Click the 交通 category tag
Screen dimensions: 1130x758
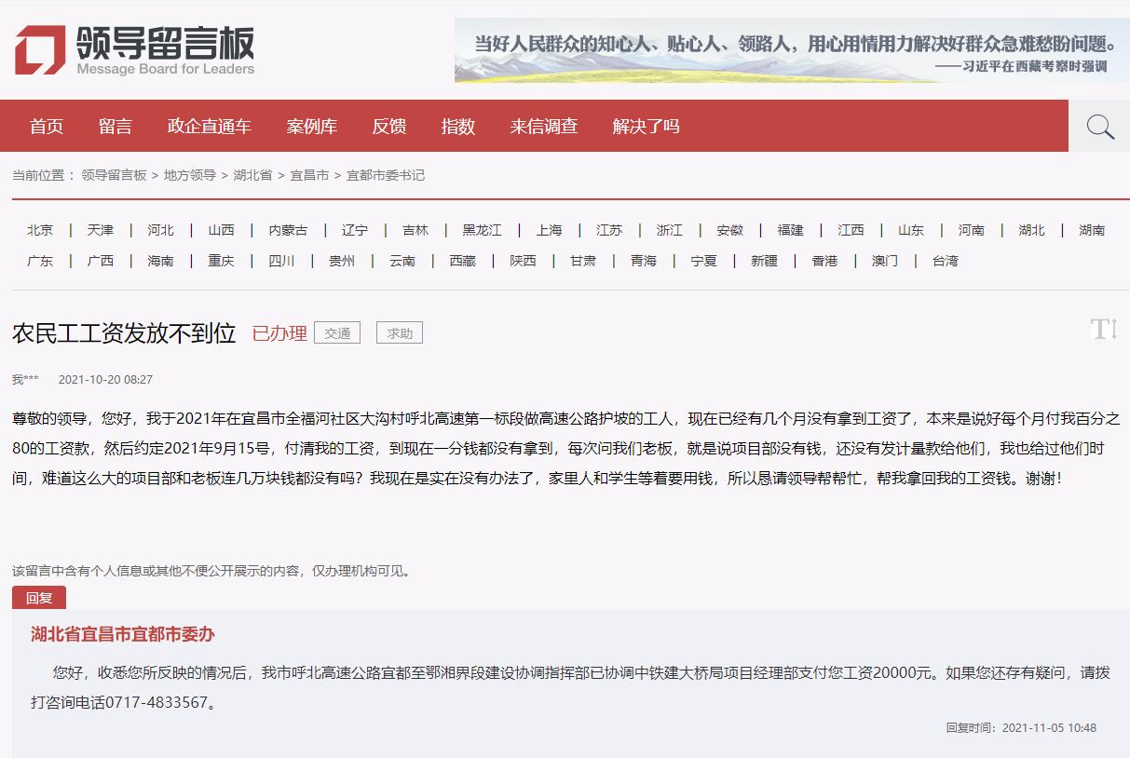(337, 333)
